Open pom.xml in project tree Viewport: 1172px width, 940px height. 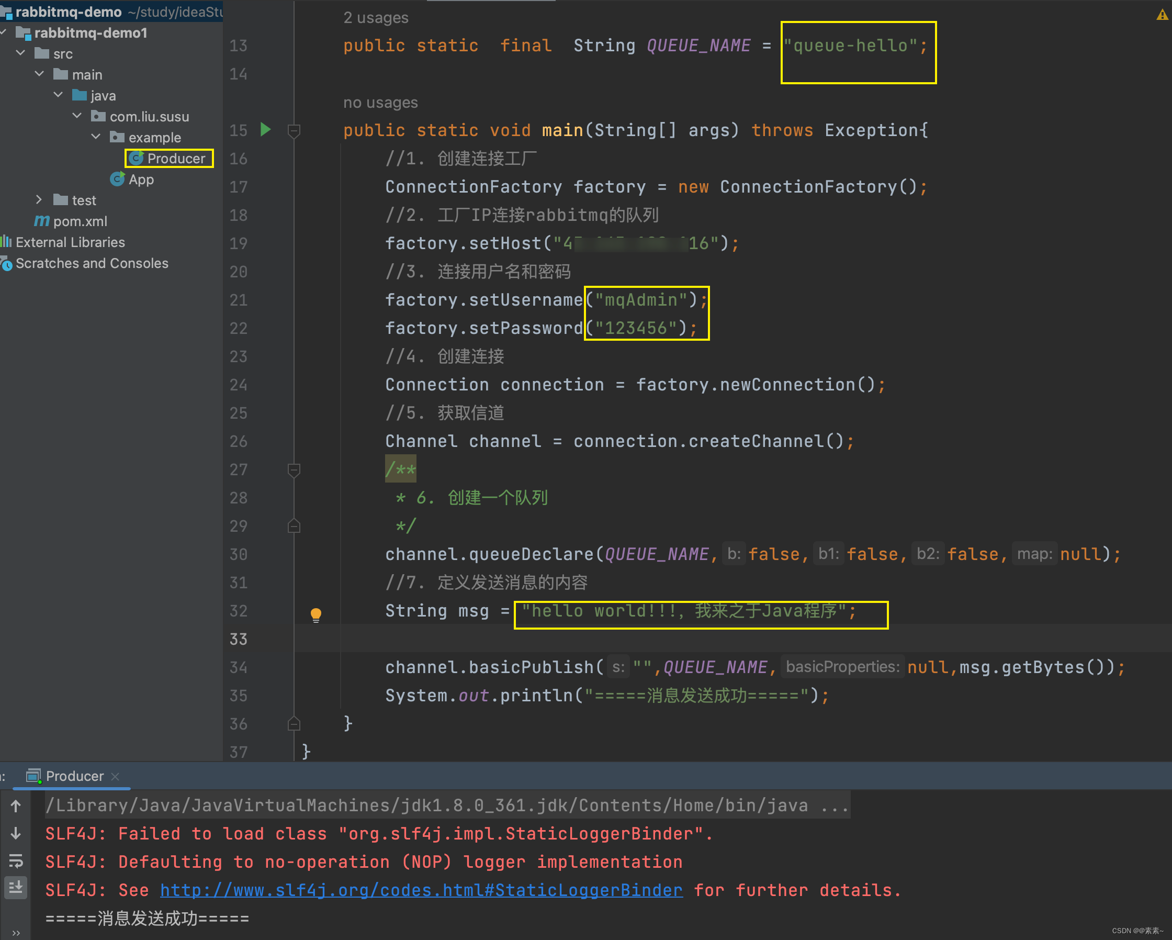pyautogui.click(x=80, y=221)
